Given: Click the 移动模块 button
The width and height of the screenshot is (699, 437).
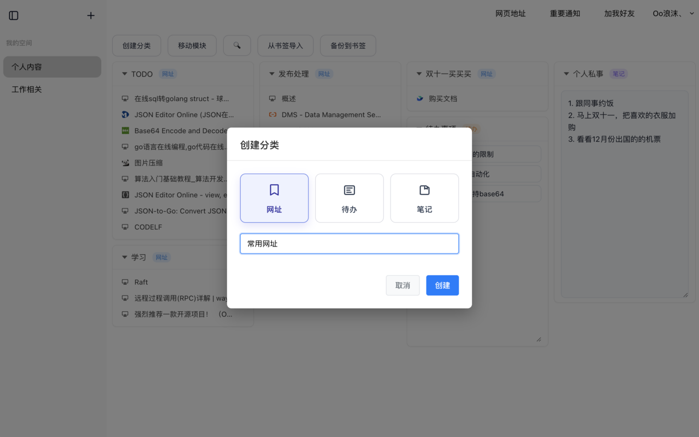Looking at the screenshot, I should [x=192, y=45].
